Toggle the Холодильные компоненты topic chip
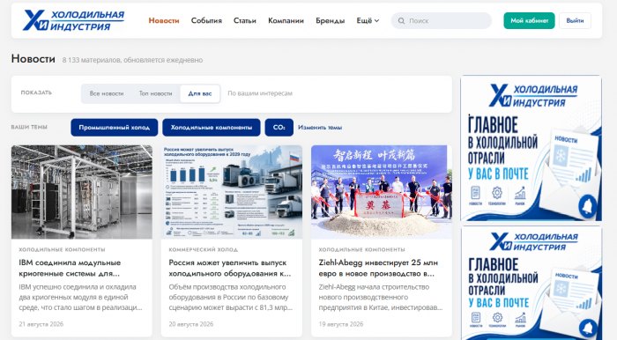The height and width of the screenshot is (340, 617). (212, 128)
